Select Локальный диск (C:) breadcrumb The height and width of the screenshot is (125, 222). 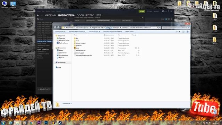tap(83, 28)
